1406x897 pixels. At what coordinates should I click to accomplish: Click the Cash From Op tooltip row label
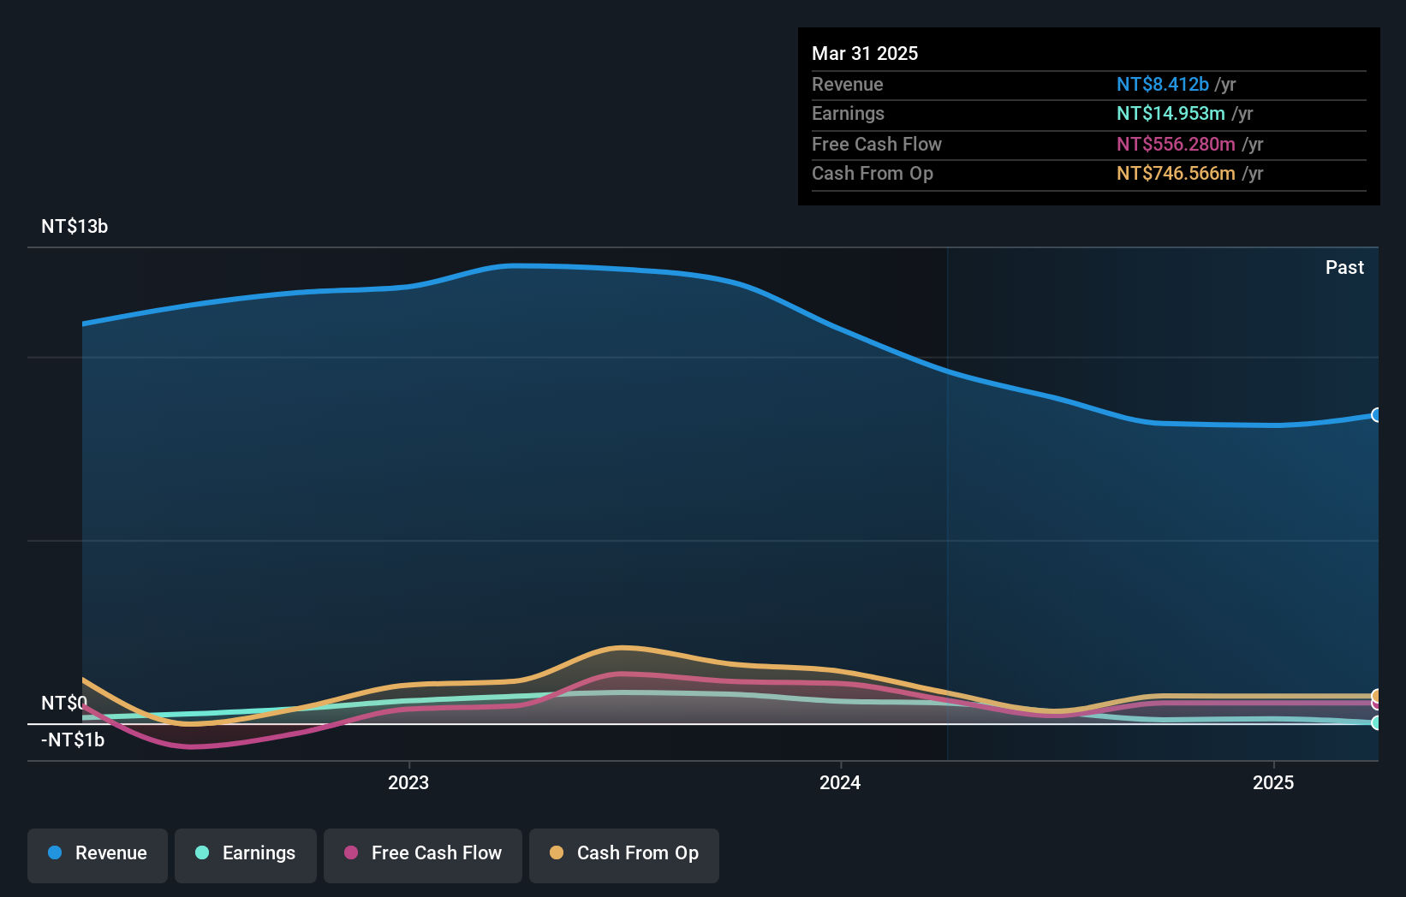click(x=873, y=173)
